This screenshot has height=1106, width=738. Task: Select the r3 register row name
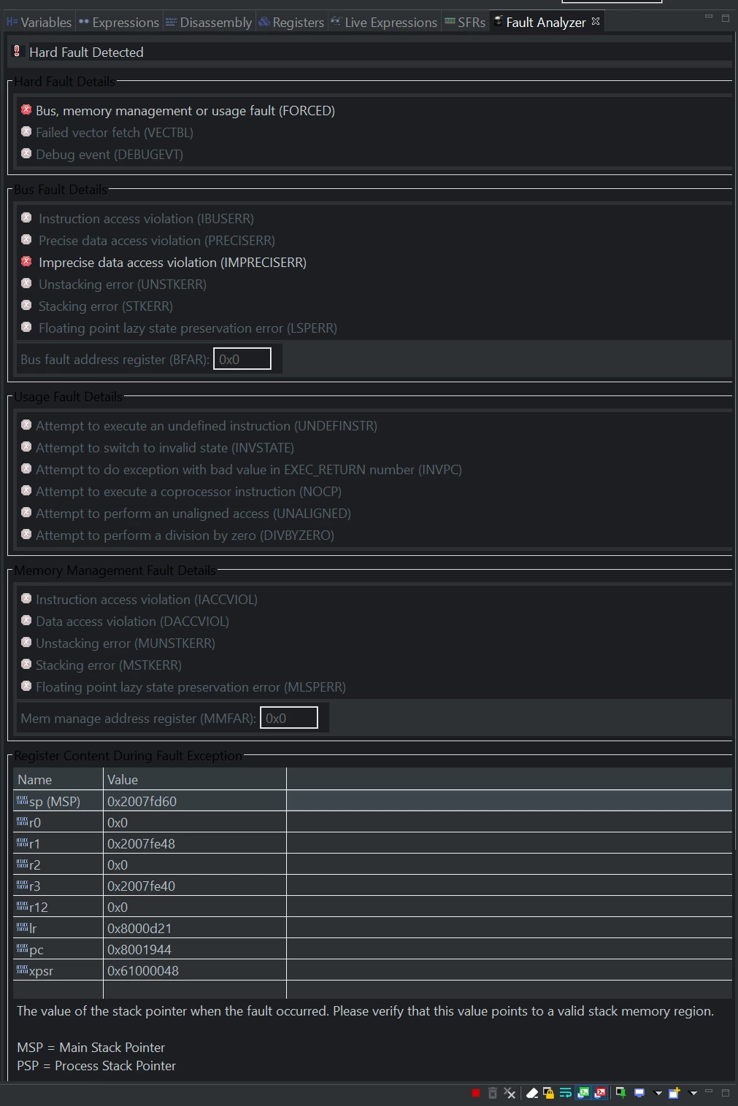click(35, 886)
